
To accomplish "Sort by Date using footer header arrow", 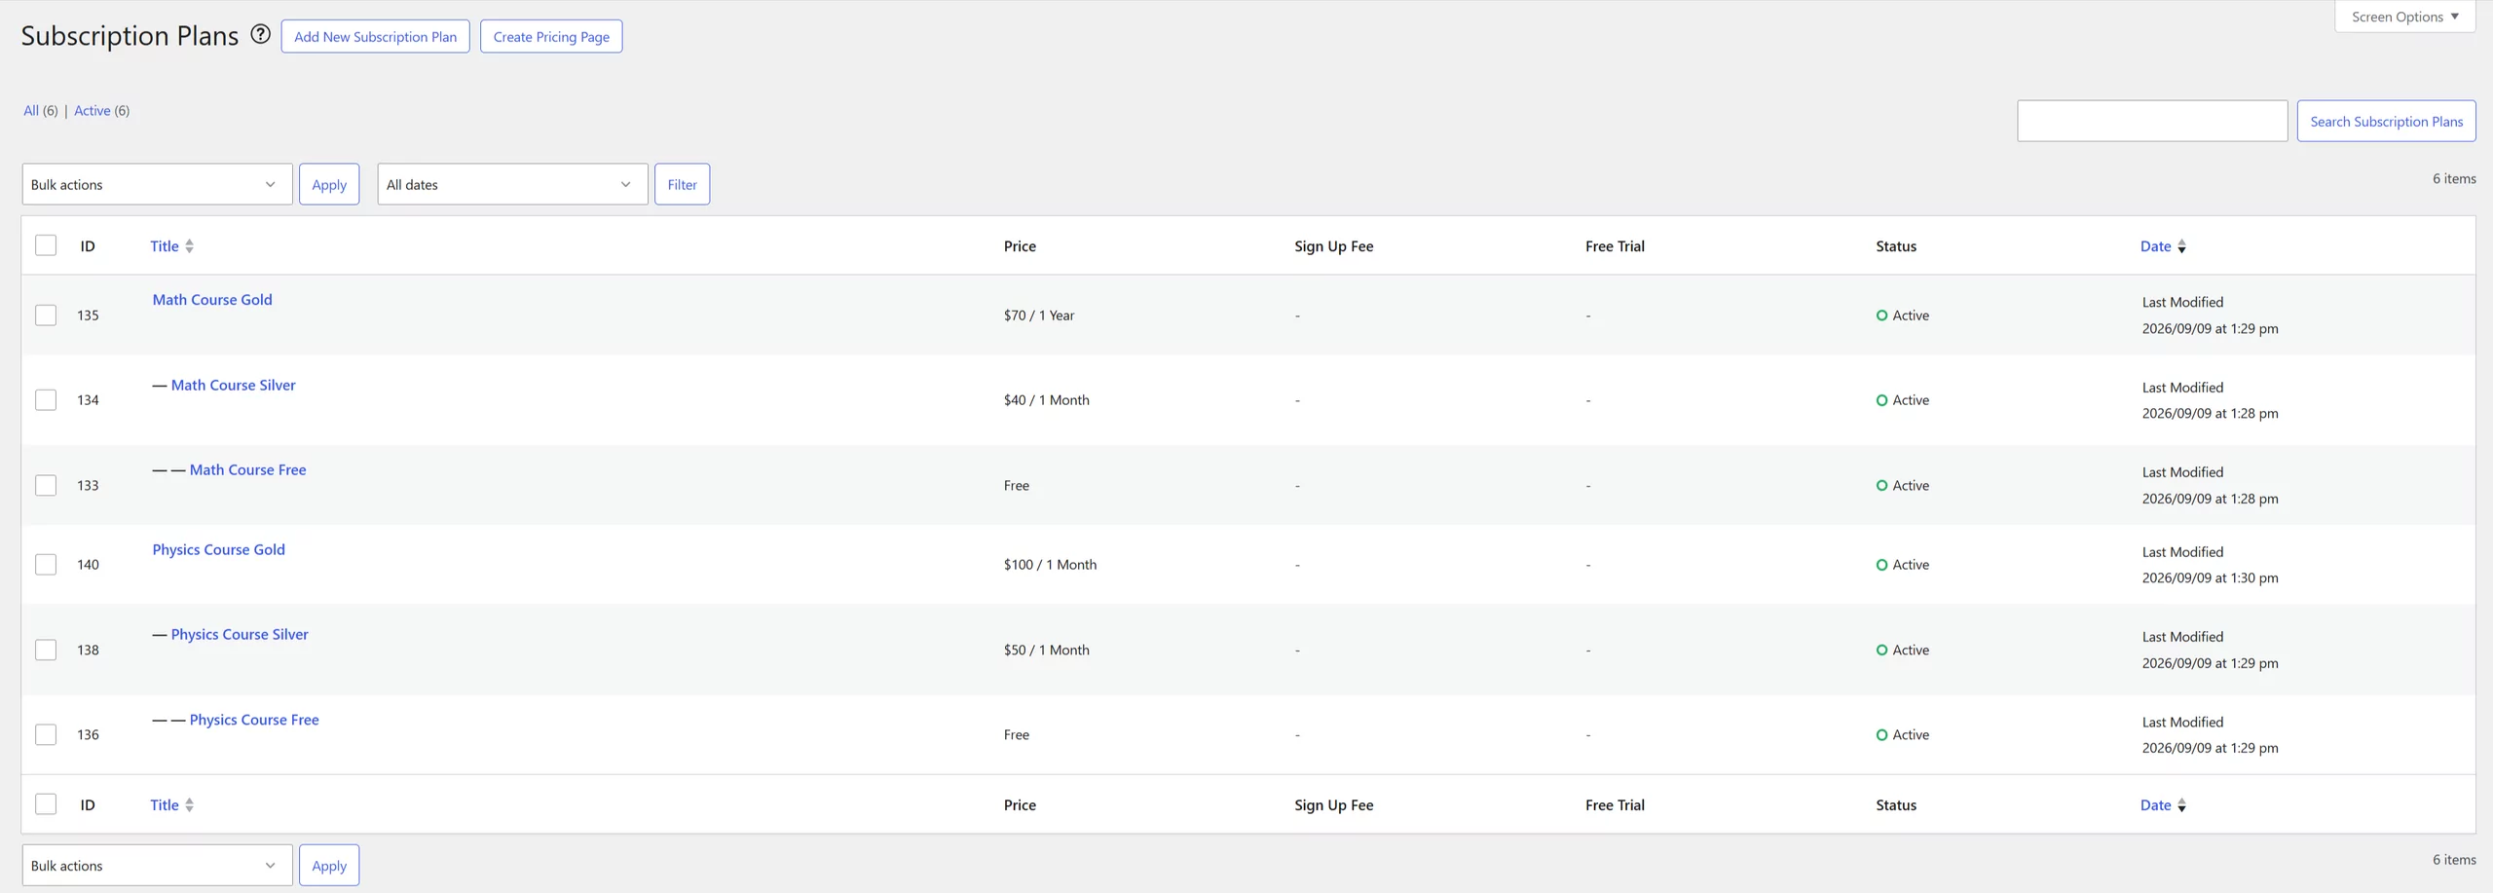I will (2181, 805).
